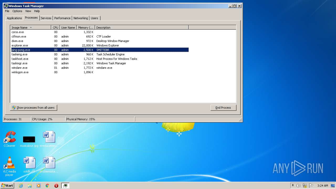This screenshot has width=336, height=189.
Task: Switch to the Applications tab
Action: pyautogui.click(x=14, y=18)
